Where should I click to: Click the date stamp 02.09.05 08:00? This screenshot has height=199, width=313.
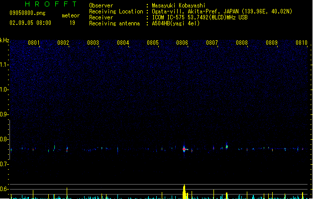click(30, 23)
